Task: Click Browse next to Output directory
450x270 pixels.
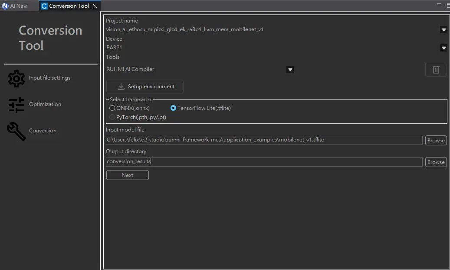Action: [436, 162]
